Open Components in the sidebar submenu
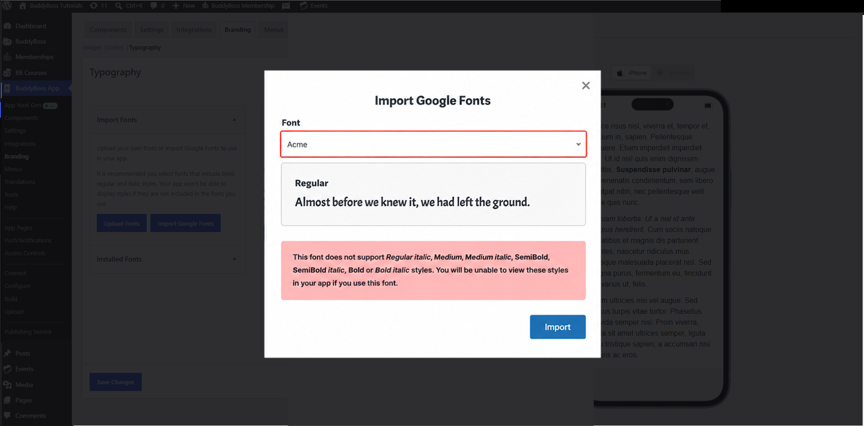864x426 pixels. click(x=21, y=118)
